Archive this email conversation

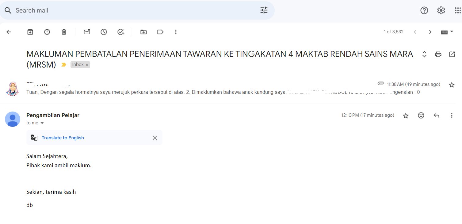click(x=30, y=32)
